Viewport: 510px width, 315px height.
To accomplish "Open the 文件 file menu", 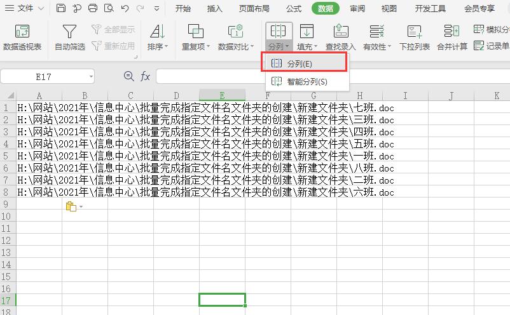I will (25, 8).
